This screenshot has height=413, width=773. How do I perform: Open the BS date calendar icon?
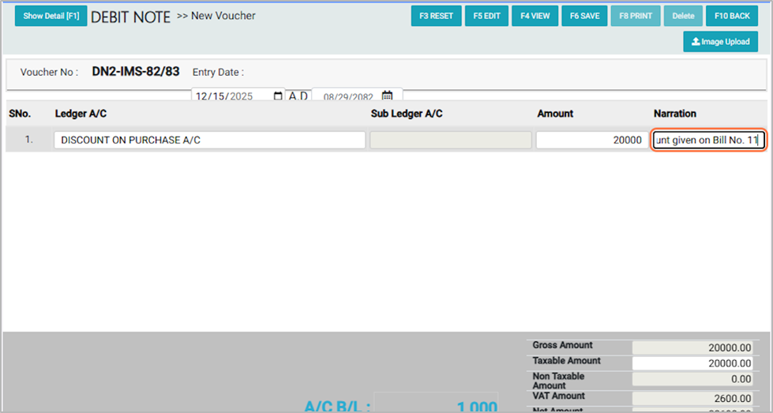[x=387, y=96]
